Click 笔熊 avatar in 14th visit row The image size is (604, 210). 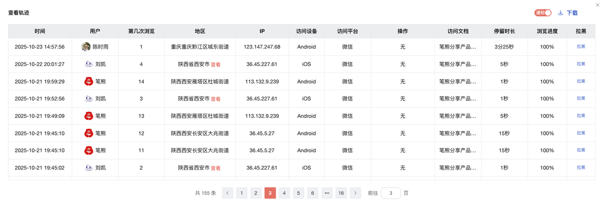tap(88, 81)
